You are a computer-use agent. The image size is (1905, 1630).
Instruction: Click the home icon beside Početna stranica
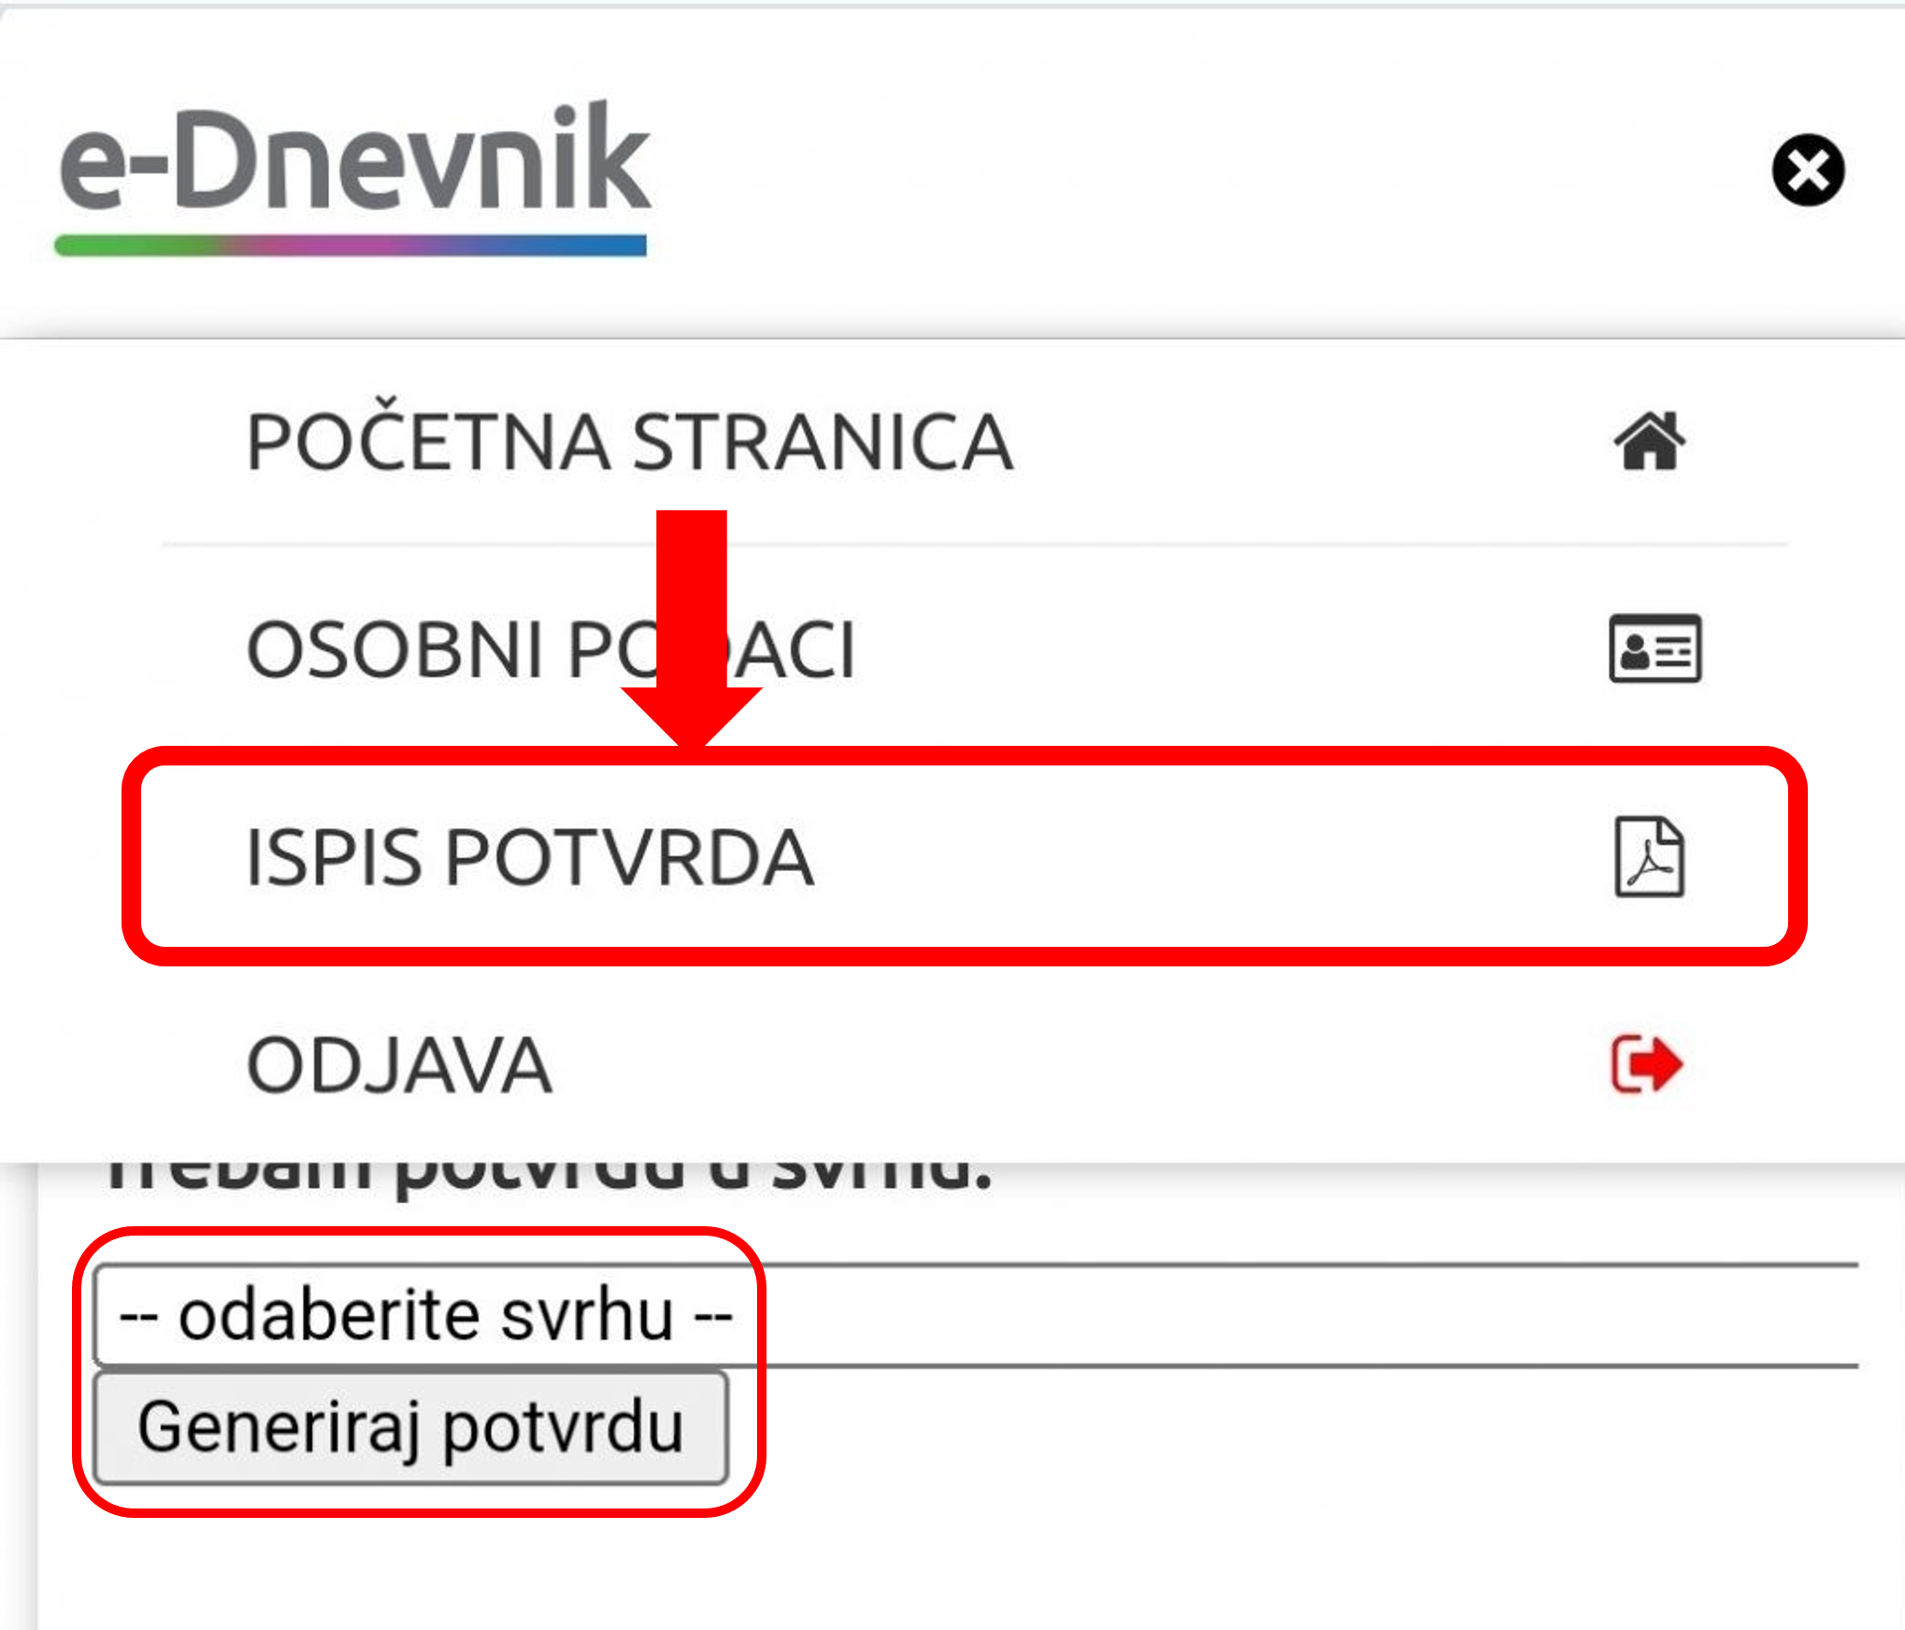click(x=1650, y=441)
